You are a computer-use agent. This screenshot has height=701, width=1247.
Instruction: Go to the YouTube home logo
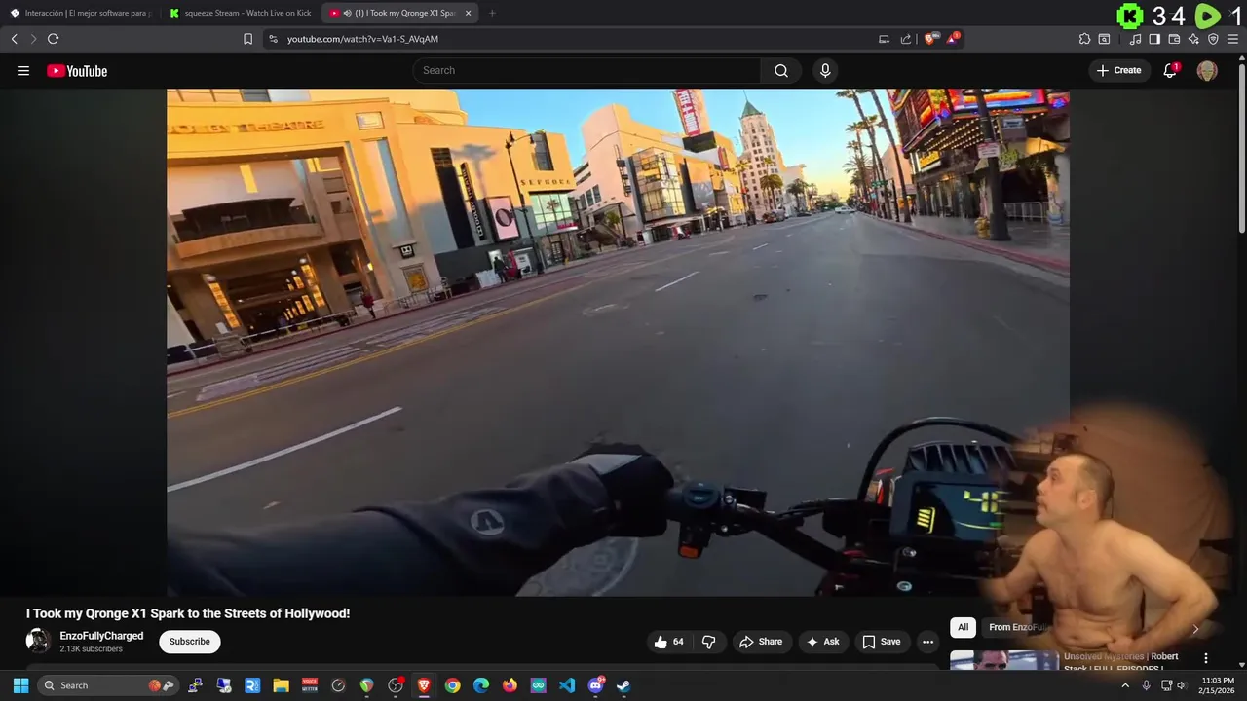pos(77,70)
